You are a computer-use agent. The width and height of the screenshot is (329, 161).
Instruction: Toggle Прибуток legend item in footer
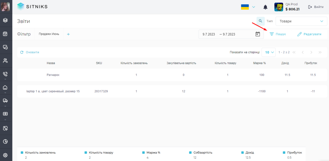coord(292,153)
